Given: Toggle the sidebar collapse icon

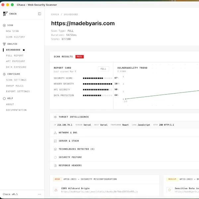Looking at the screenshot, I should [x=39, y=14].
